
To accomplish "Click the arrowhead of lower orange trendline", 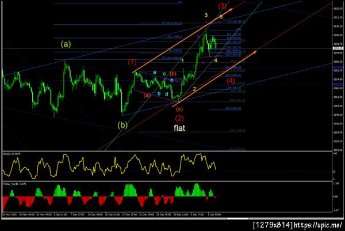I will [x=254, y=52].
